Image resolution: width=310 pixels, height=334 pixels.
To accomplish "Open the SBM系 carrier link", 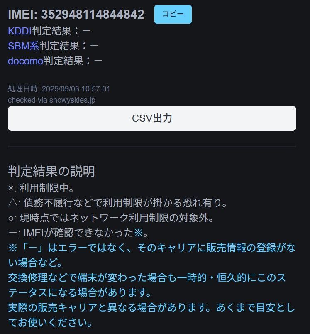I will [23, 46].
